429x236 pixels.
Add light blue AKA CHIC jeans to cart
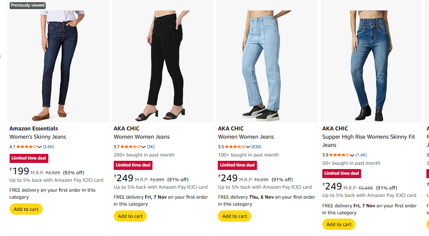[x=235, y=216]
